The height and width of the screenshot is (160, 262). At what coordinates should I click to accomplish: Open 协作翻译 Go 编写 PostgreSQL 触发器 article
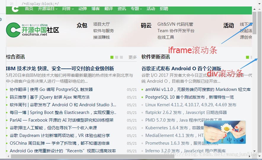[51, 89]
